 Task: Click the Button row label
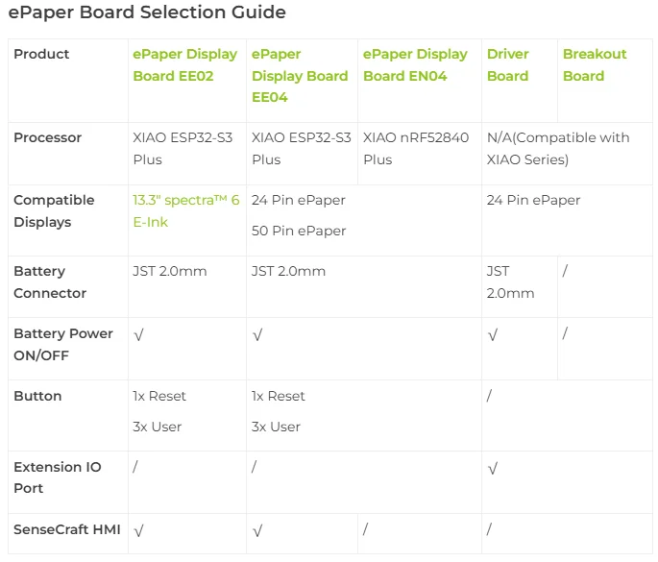click(x=37, y=396)
